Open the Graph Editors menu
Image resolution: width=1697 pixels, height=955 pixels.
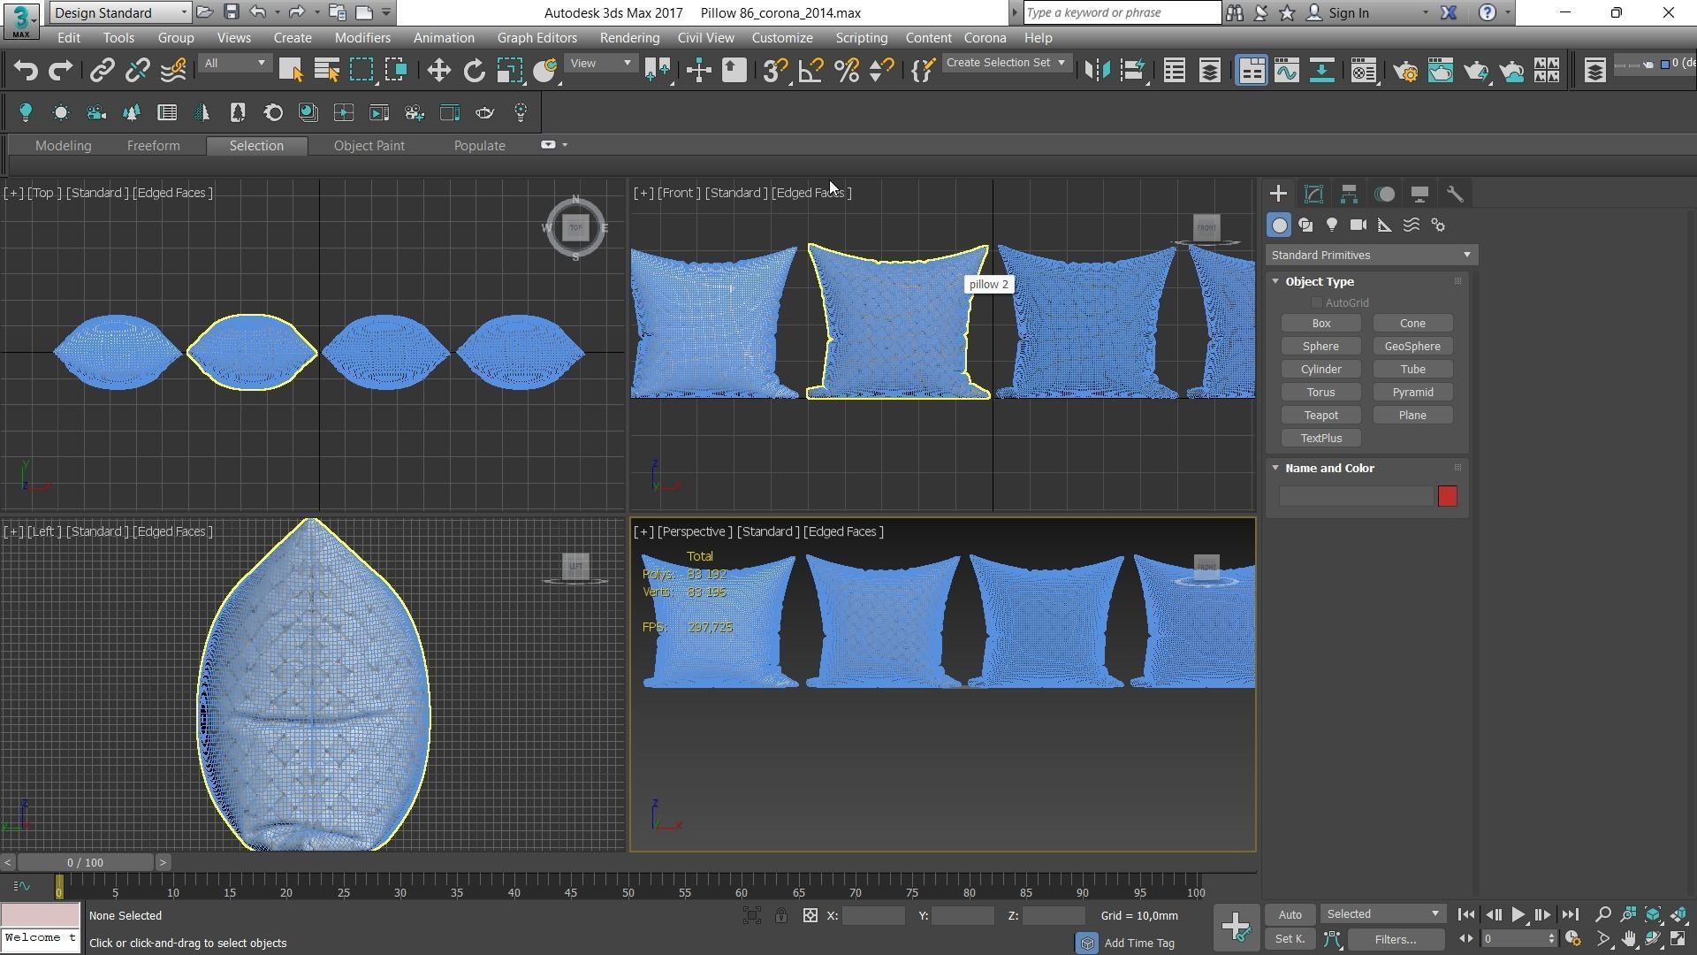click(x=536, y=38)
